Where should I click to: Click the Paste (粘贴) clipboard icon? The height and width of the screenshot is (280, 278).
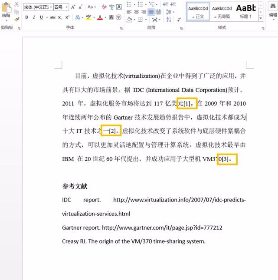6,8
